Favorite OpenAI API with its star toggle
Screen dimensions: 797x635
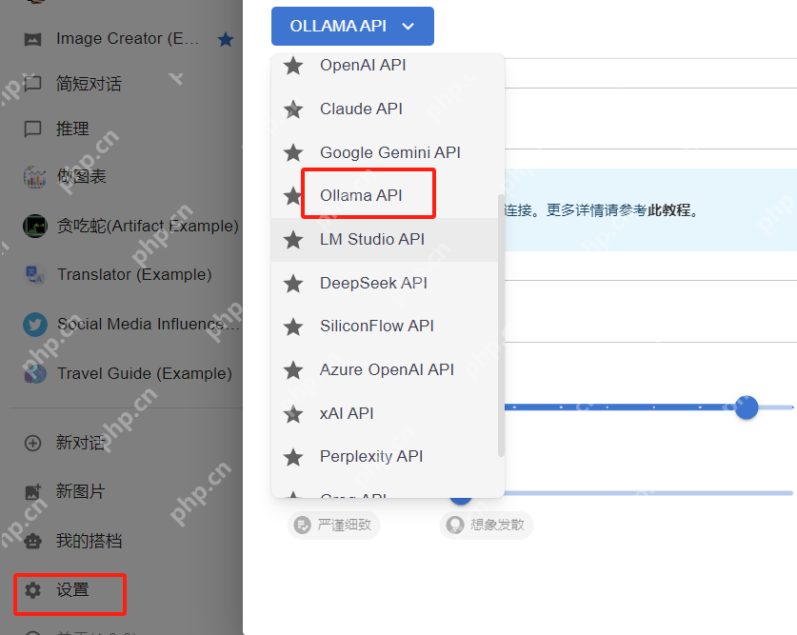click(x=292, y=65)
